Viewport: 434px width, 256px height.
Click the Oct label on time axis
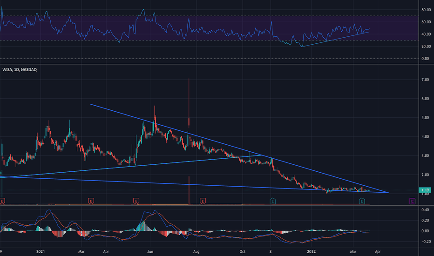243,251
